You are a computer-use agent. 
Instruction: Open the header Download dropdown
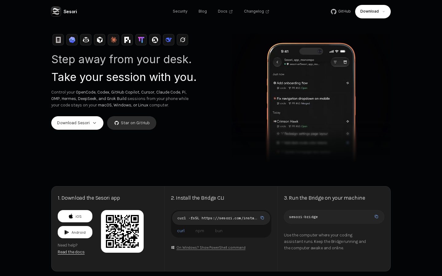(373, 11)
